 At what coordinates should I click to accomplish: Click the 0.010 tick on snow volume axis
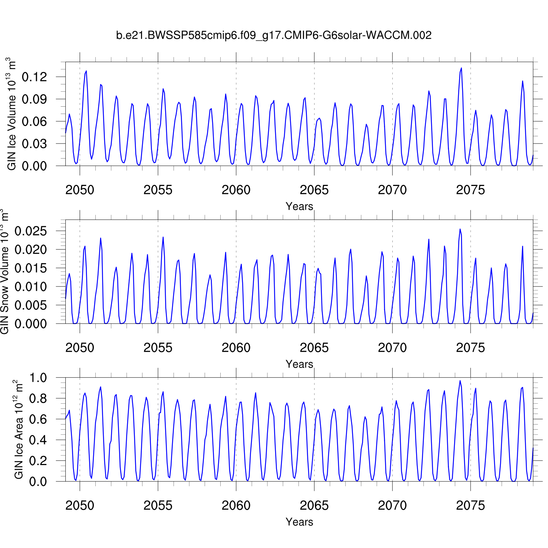[31, 287]
